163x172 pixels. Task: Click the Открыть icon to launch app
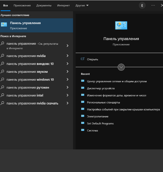tap(83, 59)
